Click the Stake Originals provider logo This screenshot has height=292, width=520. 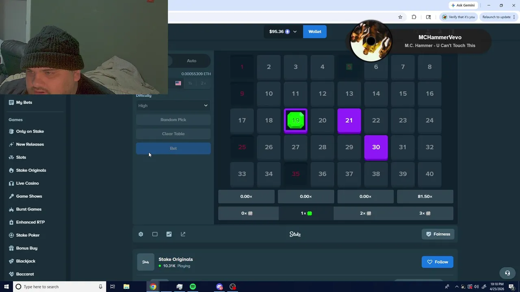click(x=145, y=262)
